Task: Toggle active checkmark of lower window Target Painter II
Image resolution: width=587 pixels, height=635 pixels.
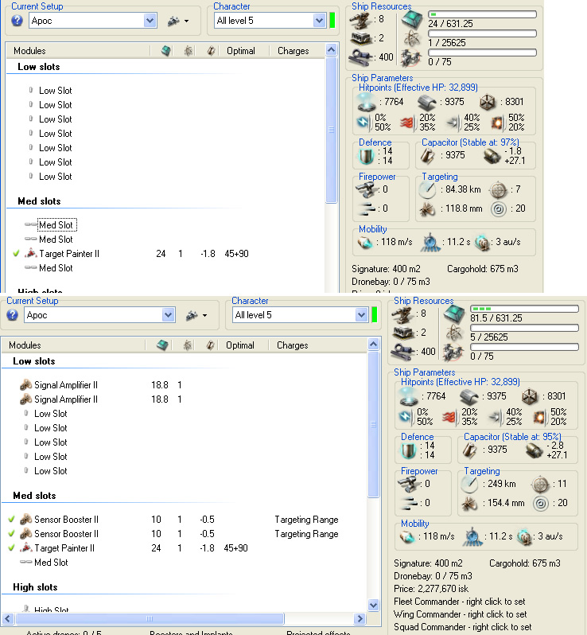Action: click(11, 548)
